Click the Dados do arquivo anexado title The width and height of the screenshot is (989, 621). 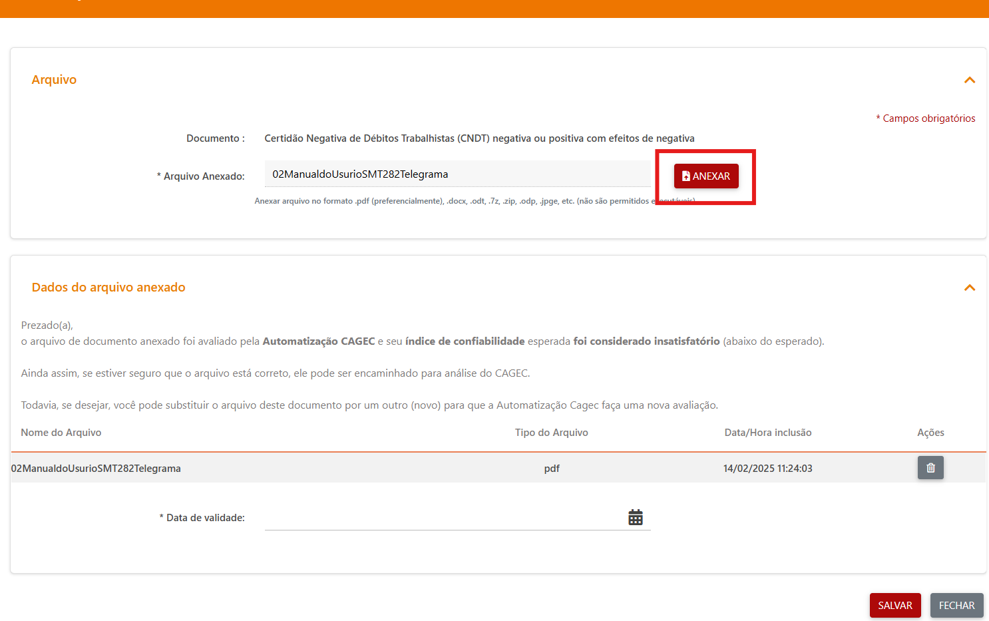click(108, 288)
